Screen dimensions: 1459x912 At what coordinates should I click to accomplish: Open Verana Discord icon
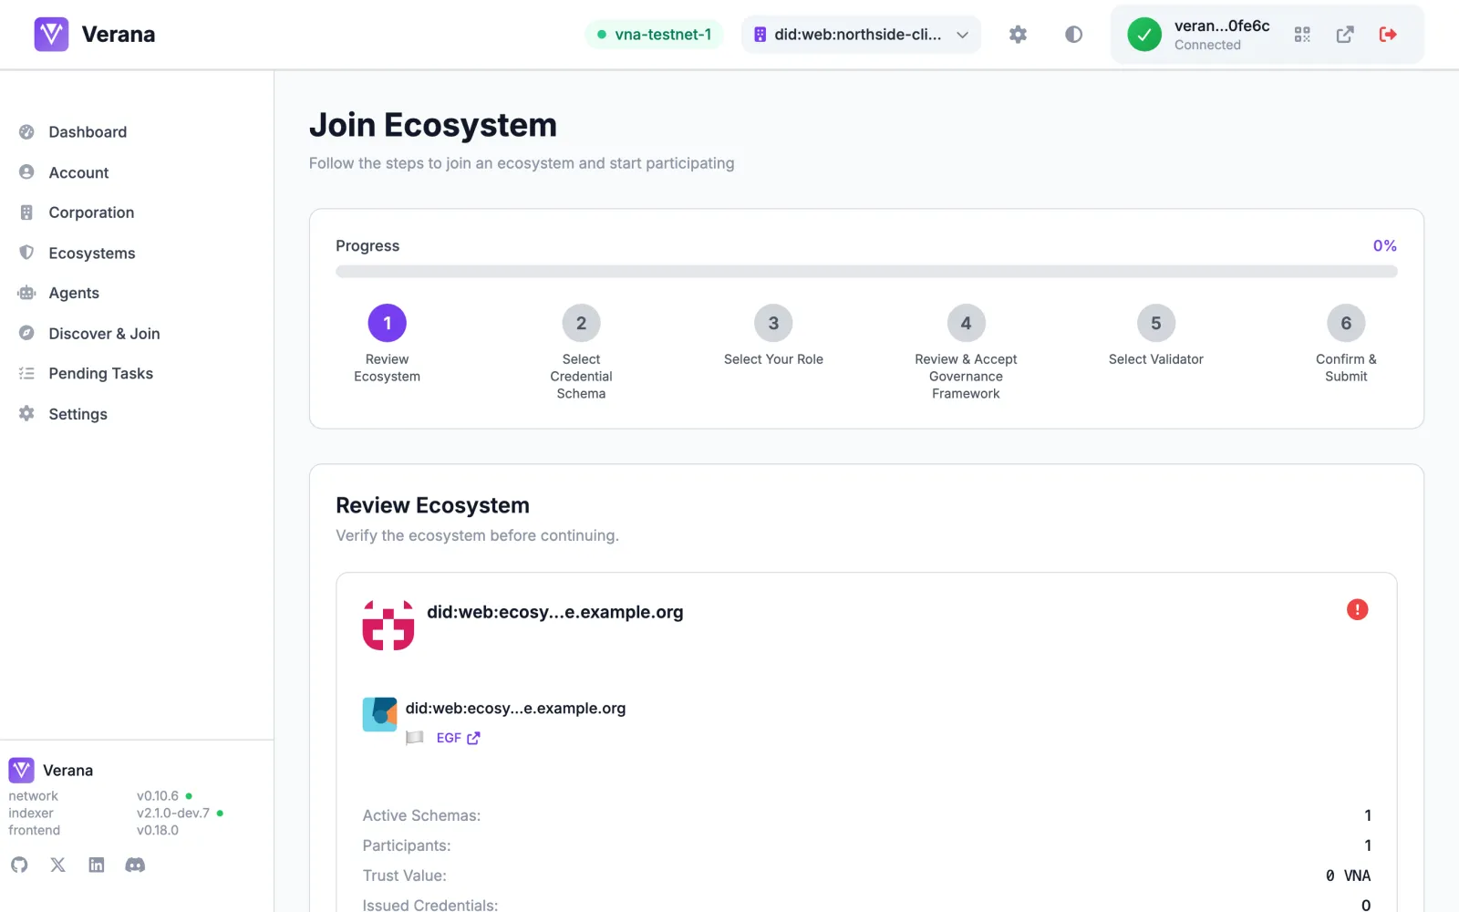click(x=135, y=865)
